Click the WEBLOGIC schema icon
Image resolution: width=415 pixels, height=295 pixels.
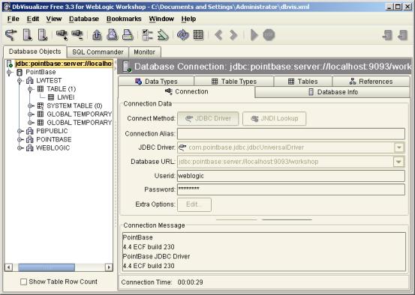[x=30, y=148]
